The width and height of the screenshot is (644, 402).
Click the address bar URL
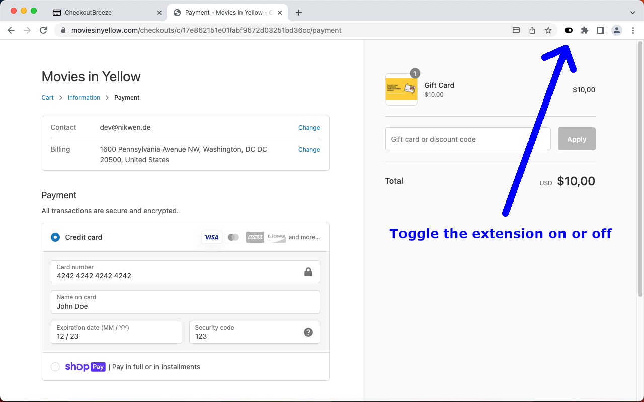tap(206, 30)
